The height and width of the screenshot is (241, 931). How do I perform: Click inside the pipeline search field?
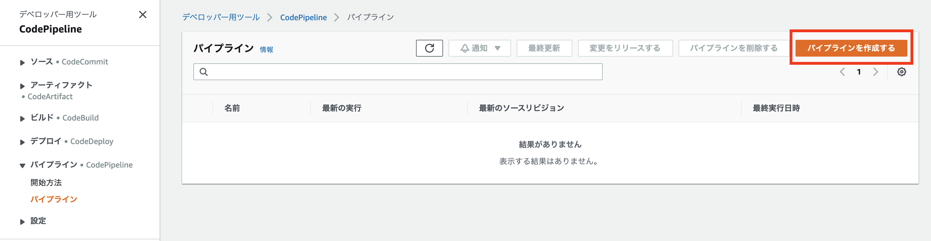pyautogui.click(x=397, y=72)
